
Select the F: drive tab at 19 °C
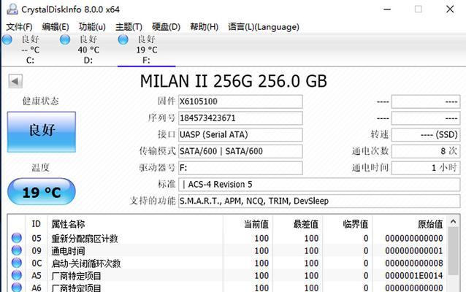tap(147, 50)
